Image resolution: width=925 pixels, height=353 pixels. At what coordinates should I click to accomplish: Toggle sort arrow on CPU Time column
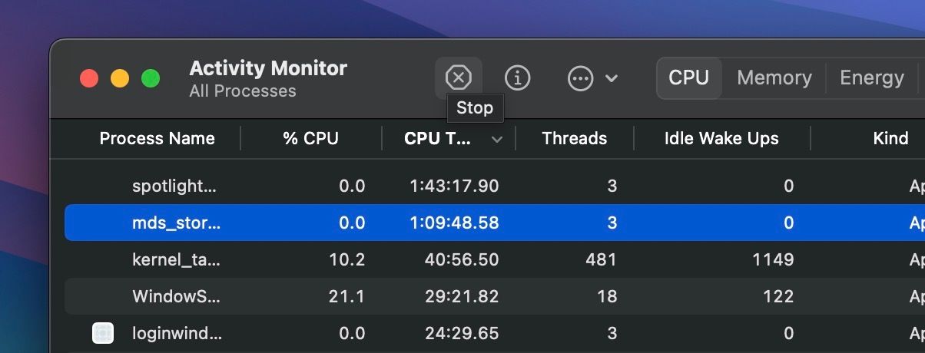click(x=497, y=139)
